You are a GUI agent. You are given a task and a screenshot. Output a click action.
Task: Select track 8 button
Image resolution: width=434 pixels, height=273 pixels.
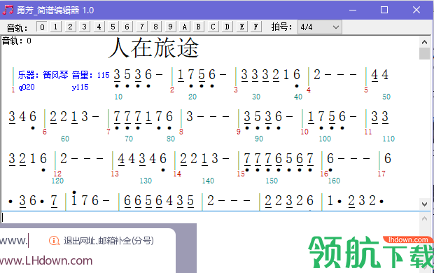(156, 27)
